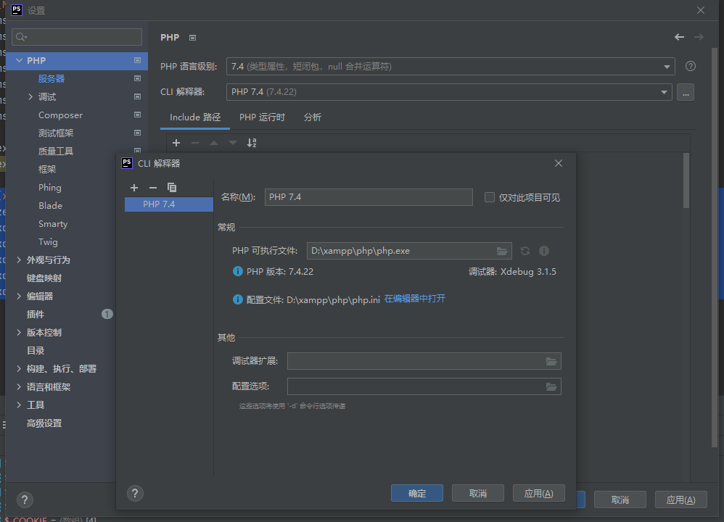Collapse the PHP settings tree node
This screenshot has width=724, height=522.
pyautogui.click(x=20, y=60)
